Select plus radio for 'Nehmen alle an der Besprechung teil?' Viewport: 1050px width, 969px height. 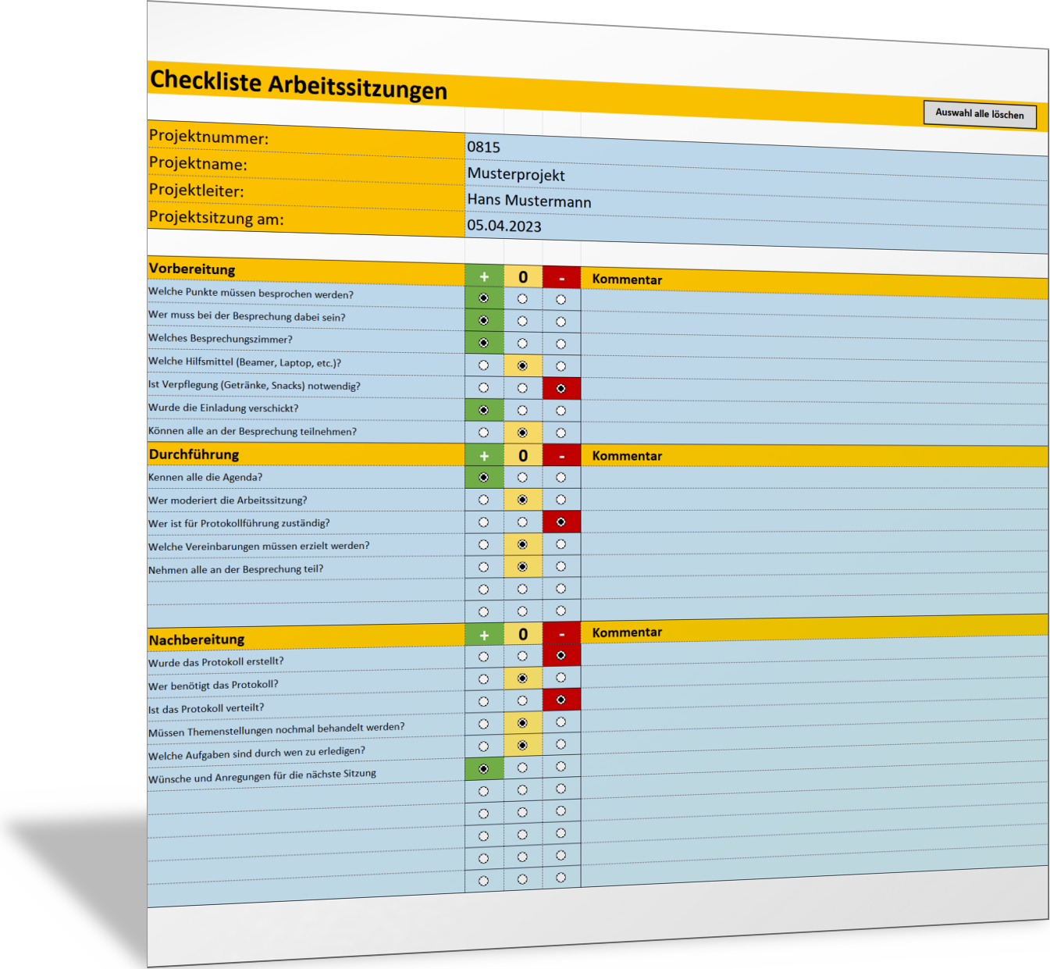click(x=484, y=567)
